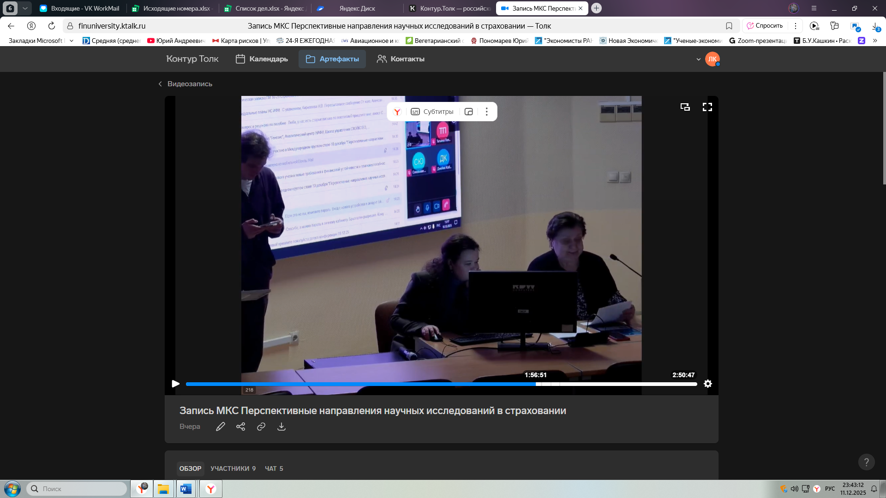Switch to УЧАСТНИКИ 9 tab
886x498 pixels.
(x=233, y=468)
